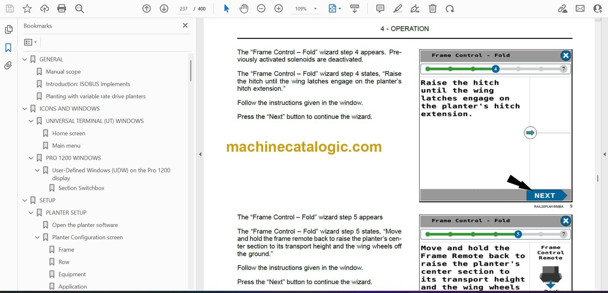Collapse the GENERAL bookmark section
Screen dimensions: 608x293
tap(25, 59)
